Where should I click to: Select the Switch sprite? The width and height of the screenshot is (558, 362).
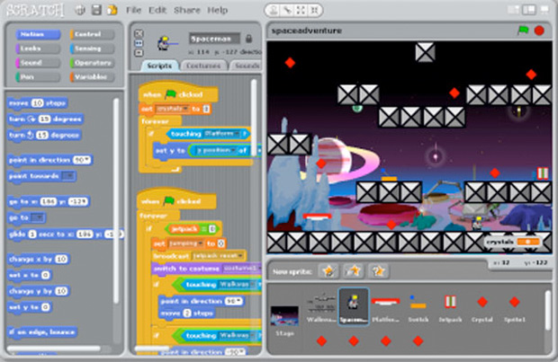pyautogui.click(x=418, y=308)
